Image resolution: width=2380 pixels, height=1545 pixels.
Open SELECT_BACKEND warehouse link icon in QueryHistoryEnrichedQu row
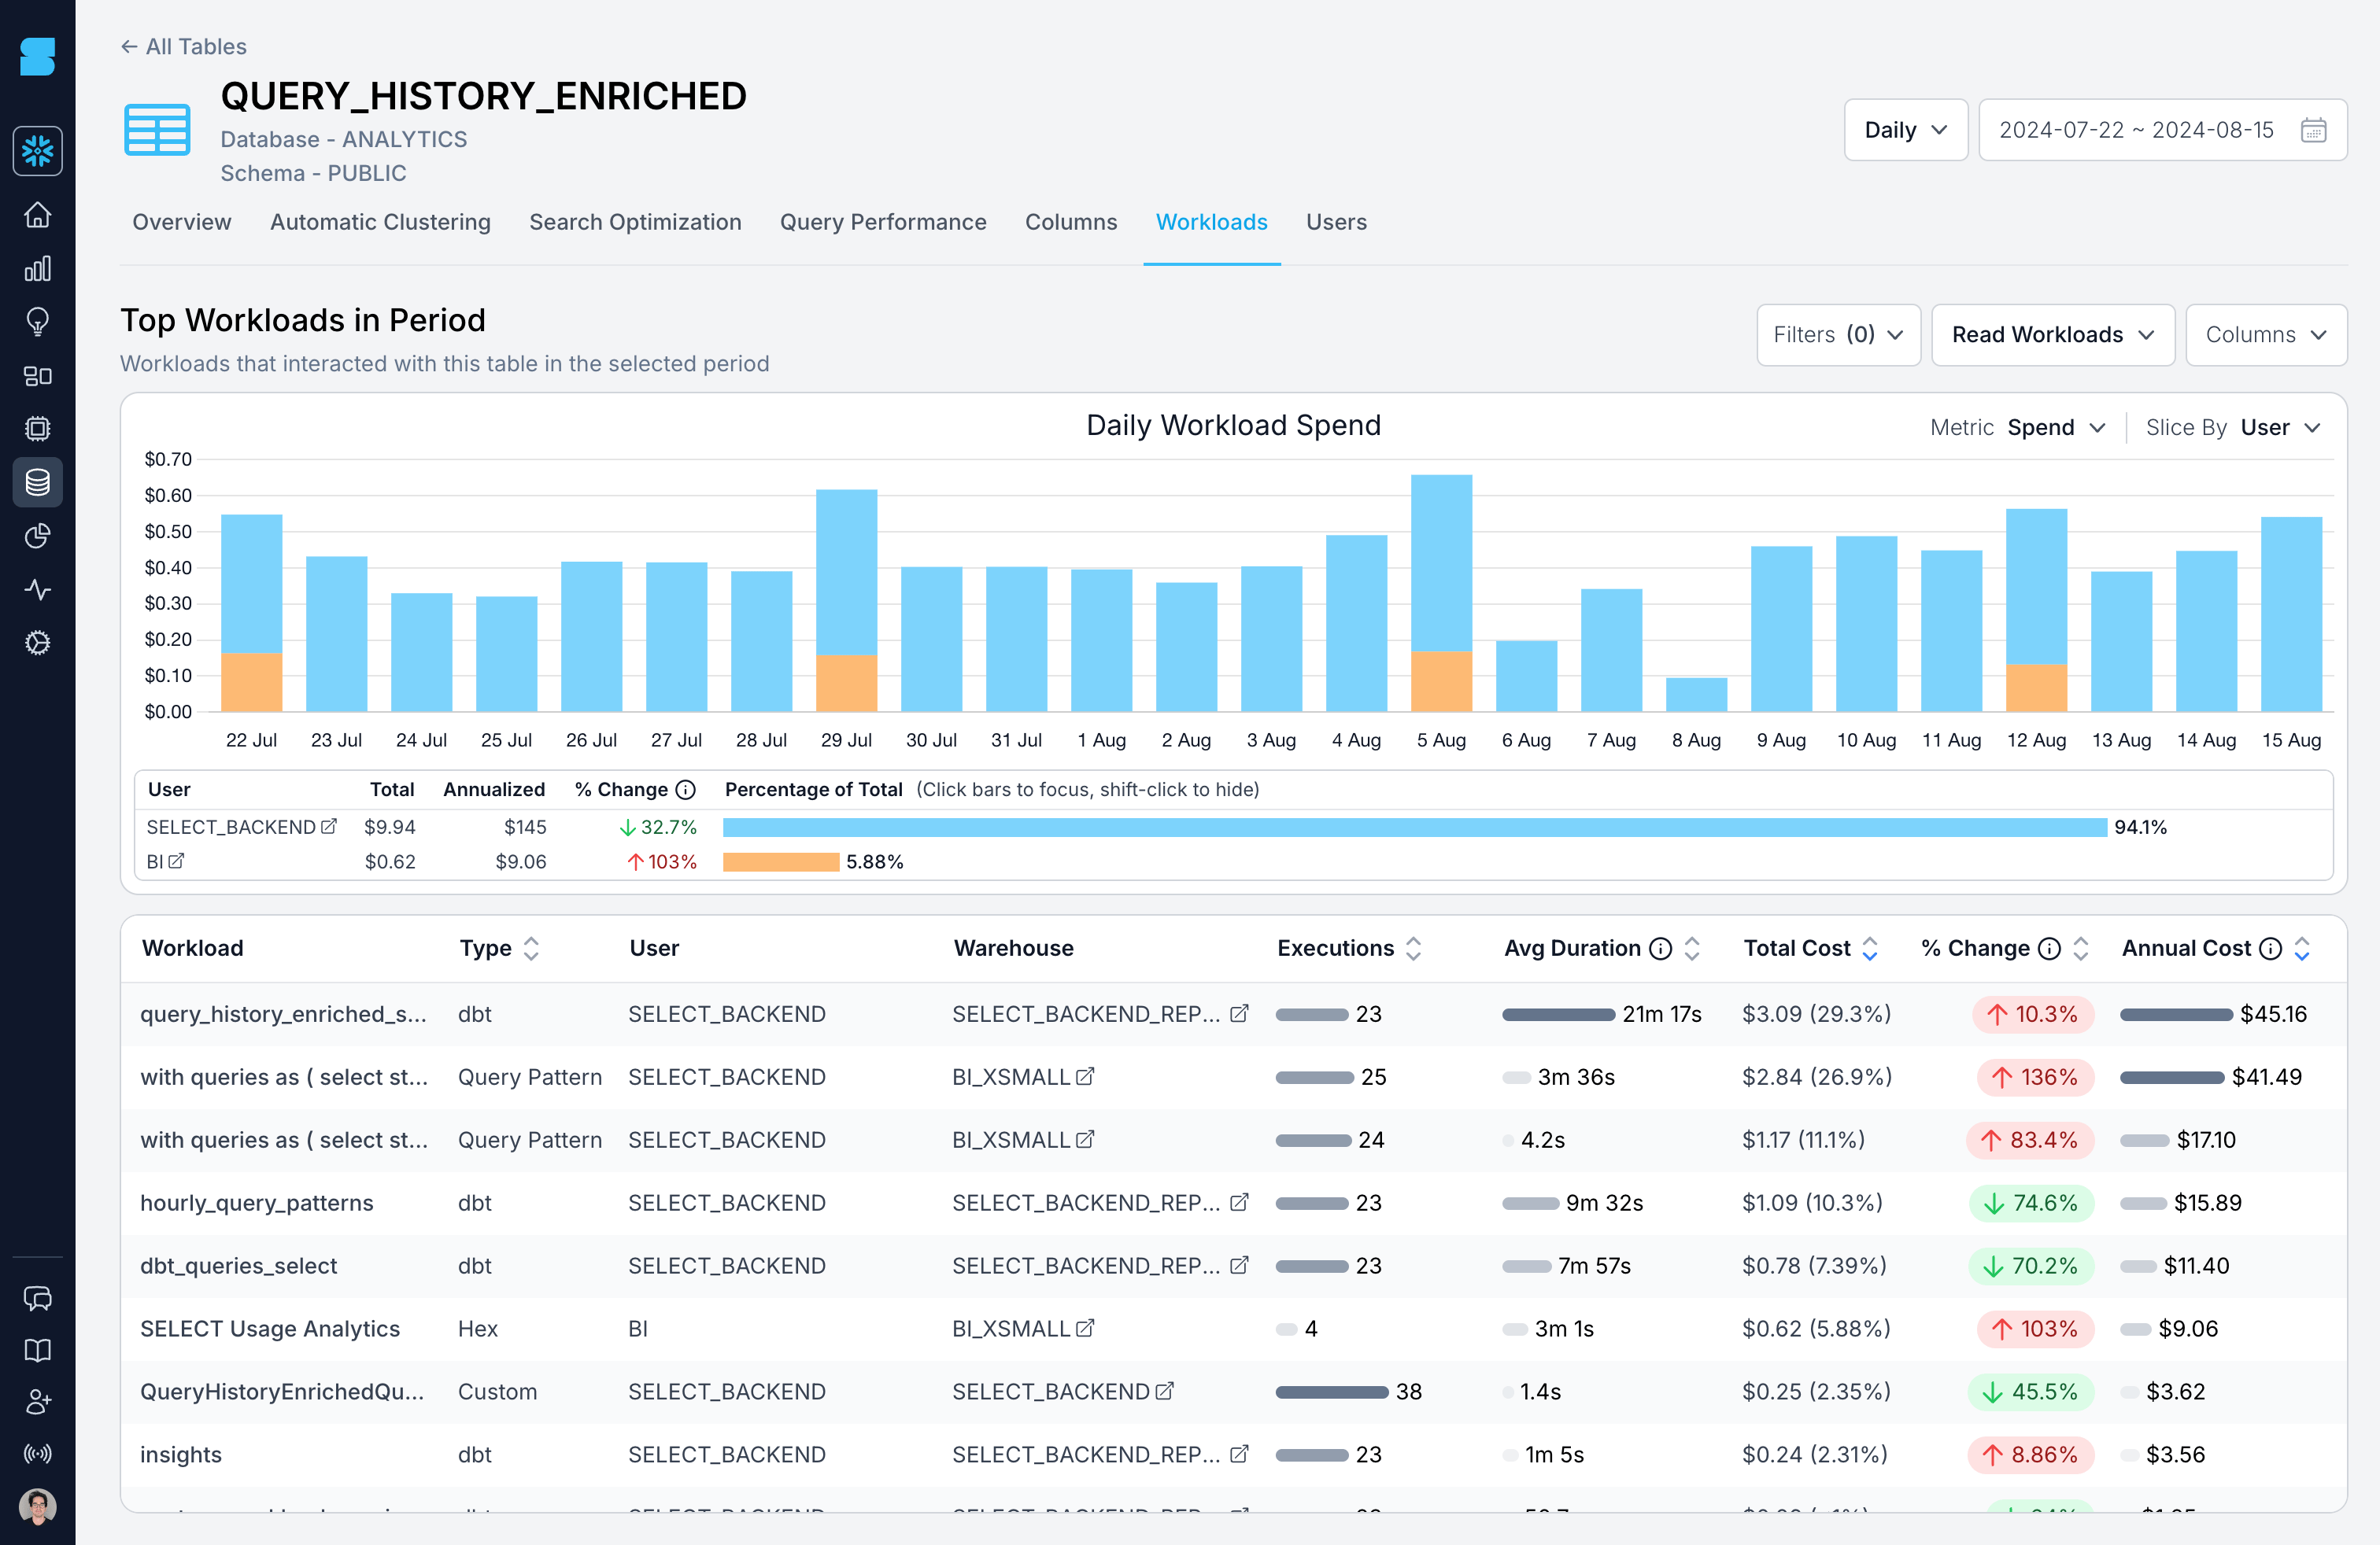1164,1391
